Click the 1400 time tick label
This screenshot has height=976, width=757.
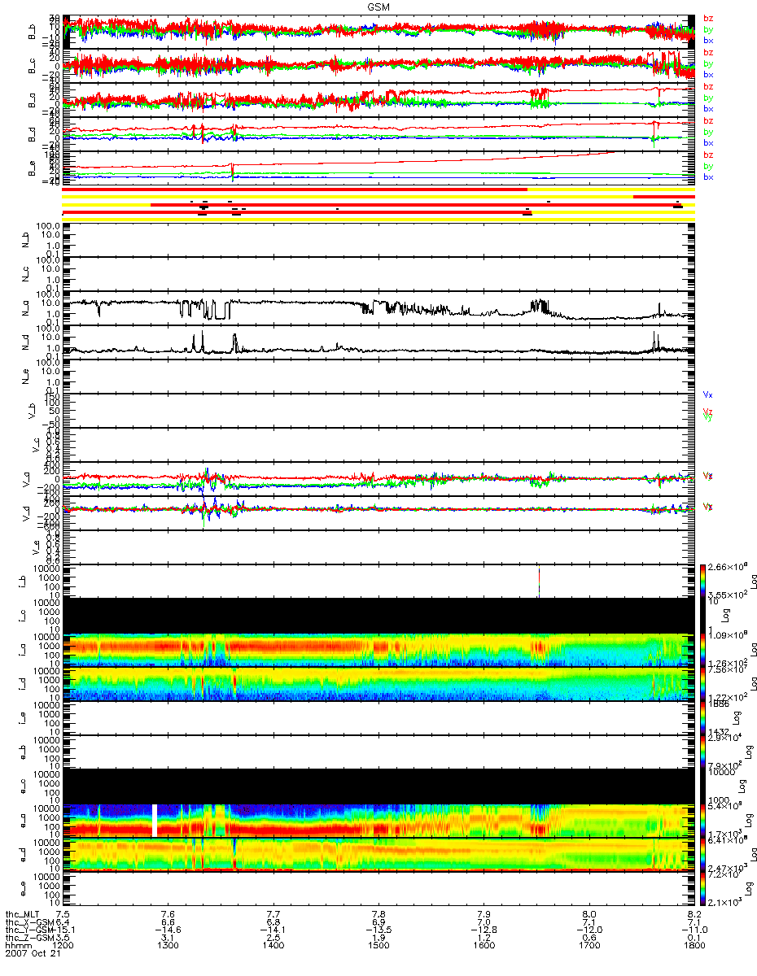point(273,947)
